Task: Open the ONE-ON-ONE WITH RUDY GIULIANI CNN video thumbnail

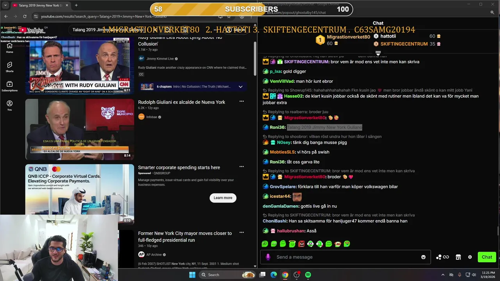Action: click(80, 65)
